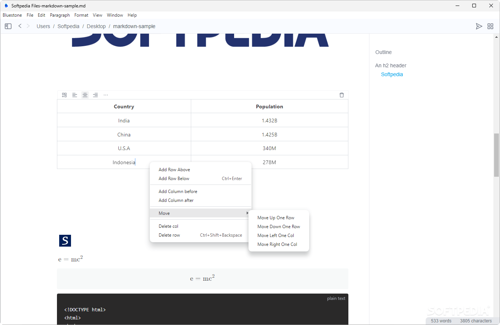Click the <!DOCTYPE html> code line
The height and width of the screenshot is (325, 500).
point(85,310)
